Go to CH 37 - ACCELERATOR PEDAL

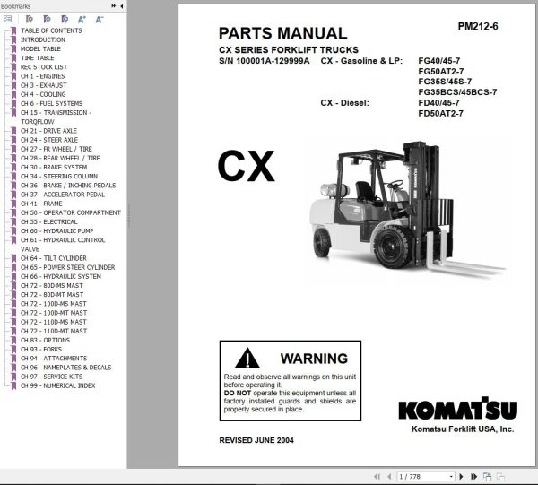tap(63, 195)
